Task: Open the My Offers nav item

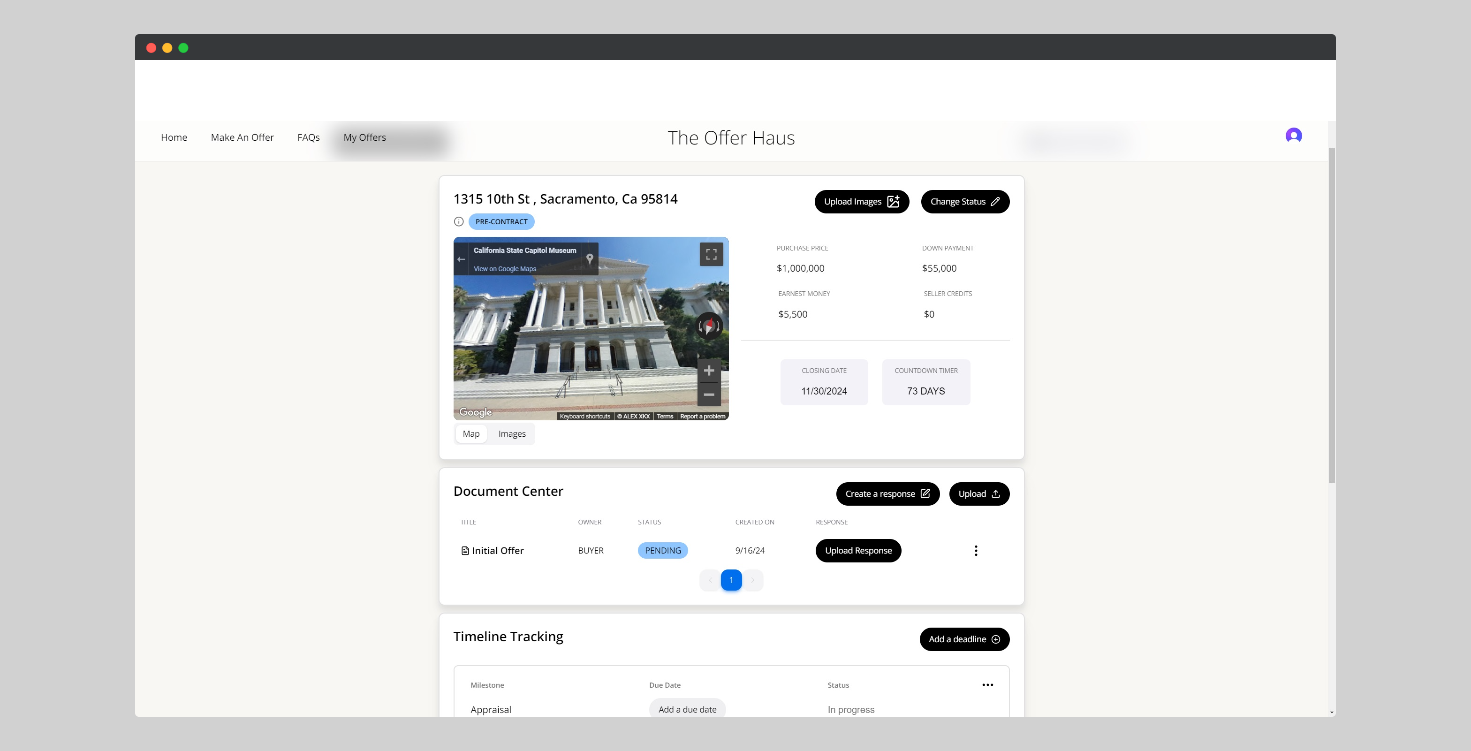Action: tap(364, 137)
